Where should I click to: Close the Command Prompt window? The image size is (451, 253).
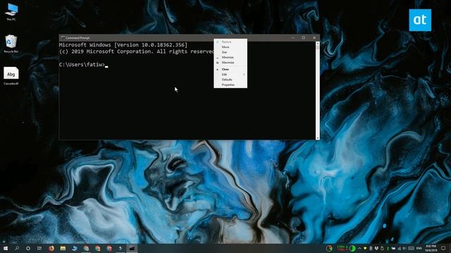pos(314,37)
